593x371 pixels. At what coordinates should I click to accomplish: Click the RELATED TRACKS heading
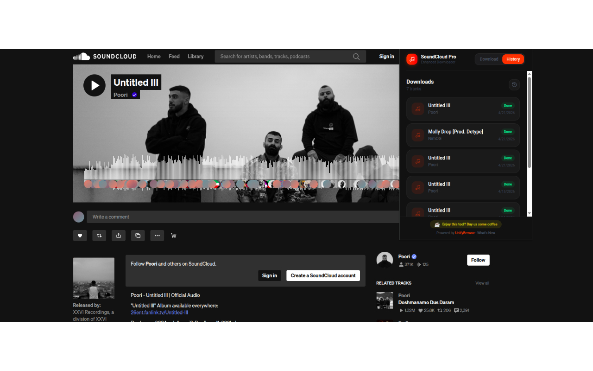pos(394,283)
